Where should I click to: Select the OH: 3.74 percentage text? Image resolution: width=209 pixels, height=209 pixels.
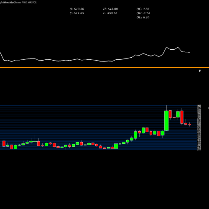pos(143,13)
